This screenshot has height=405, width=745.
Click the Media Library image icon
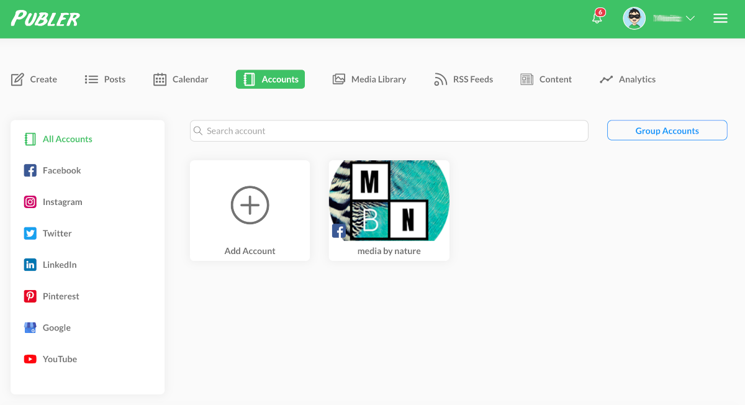(338, 79)
